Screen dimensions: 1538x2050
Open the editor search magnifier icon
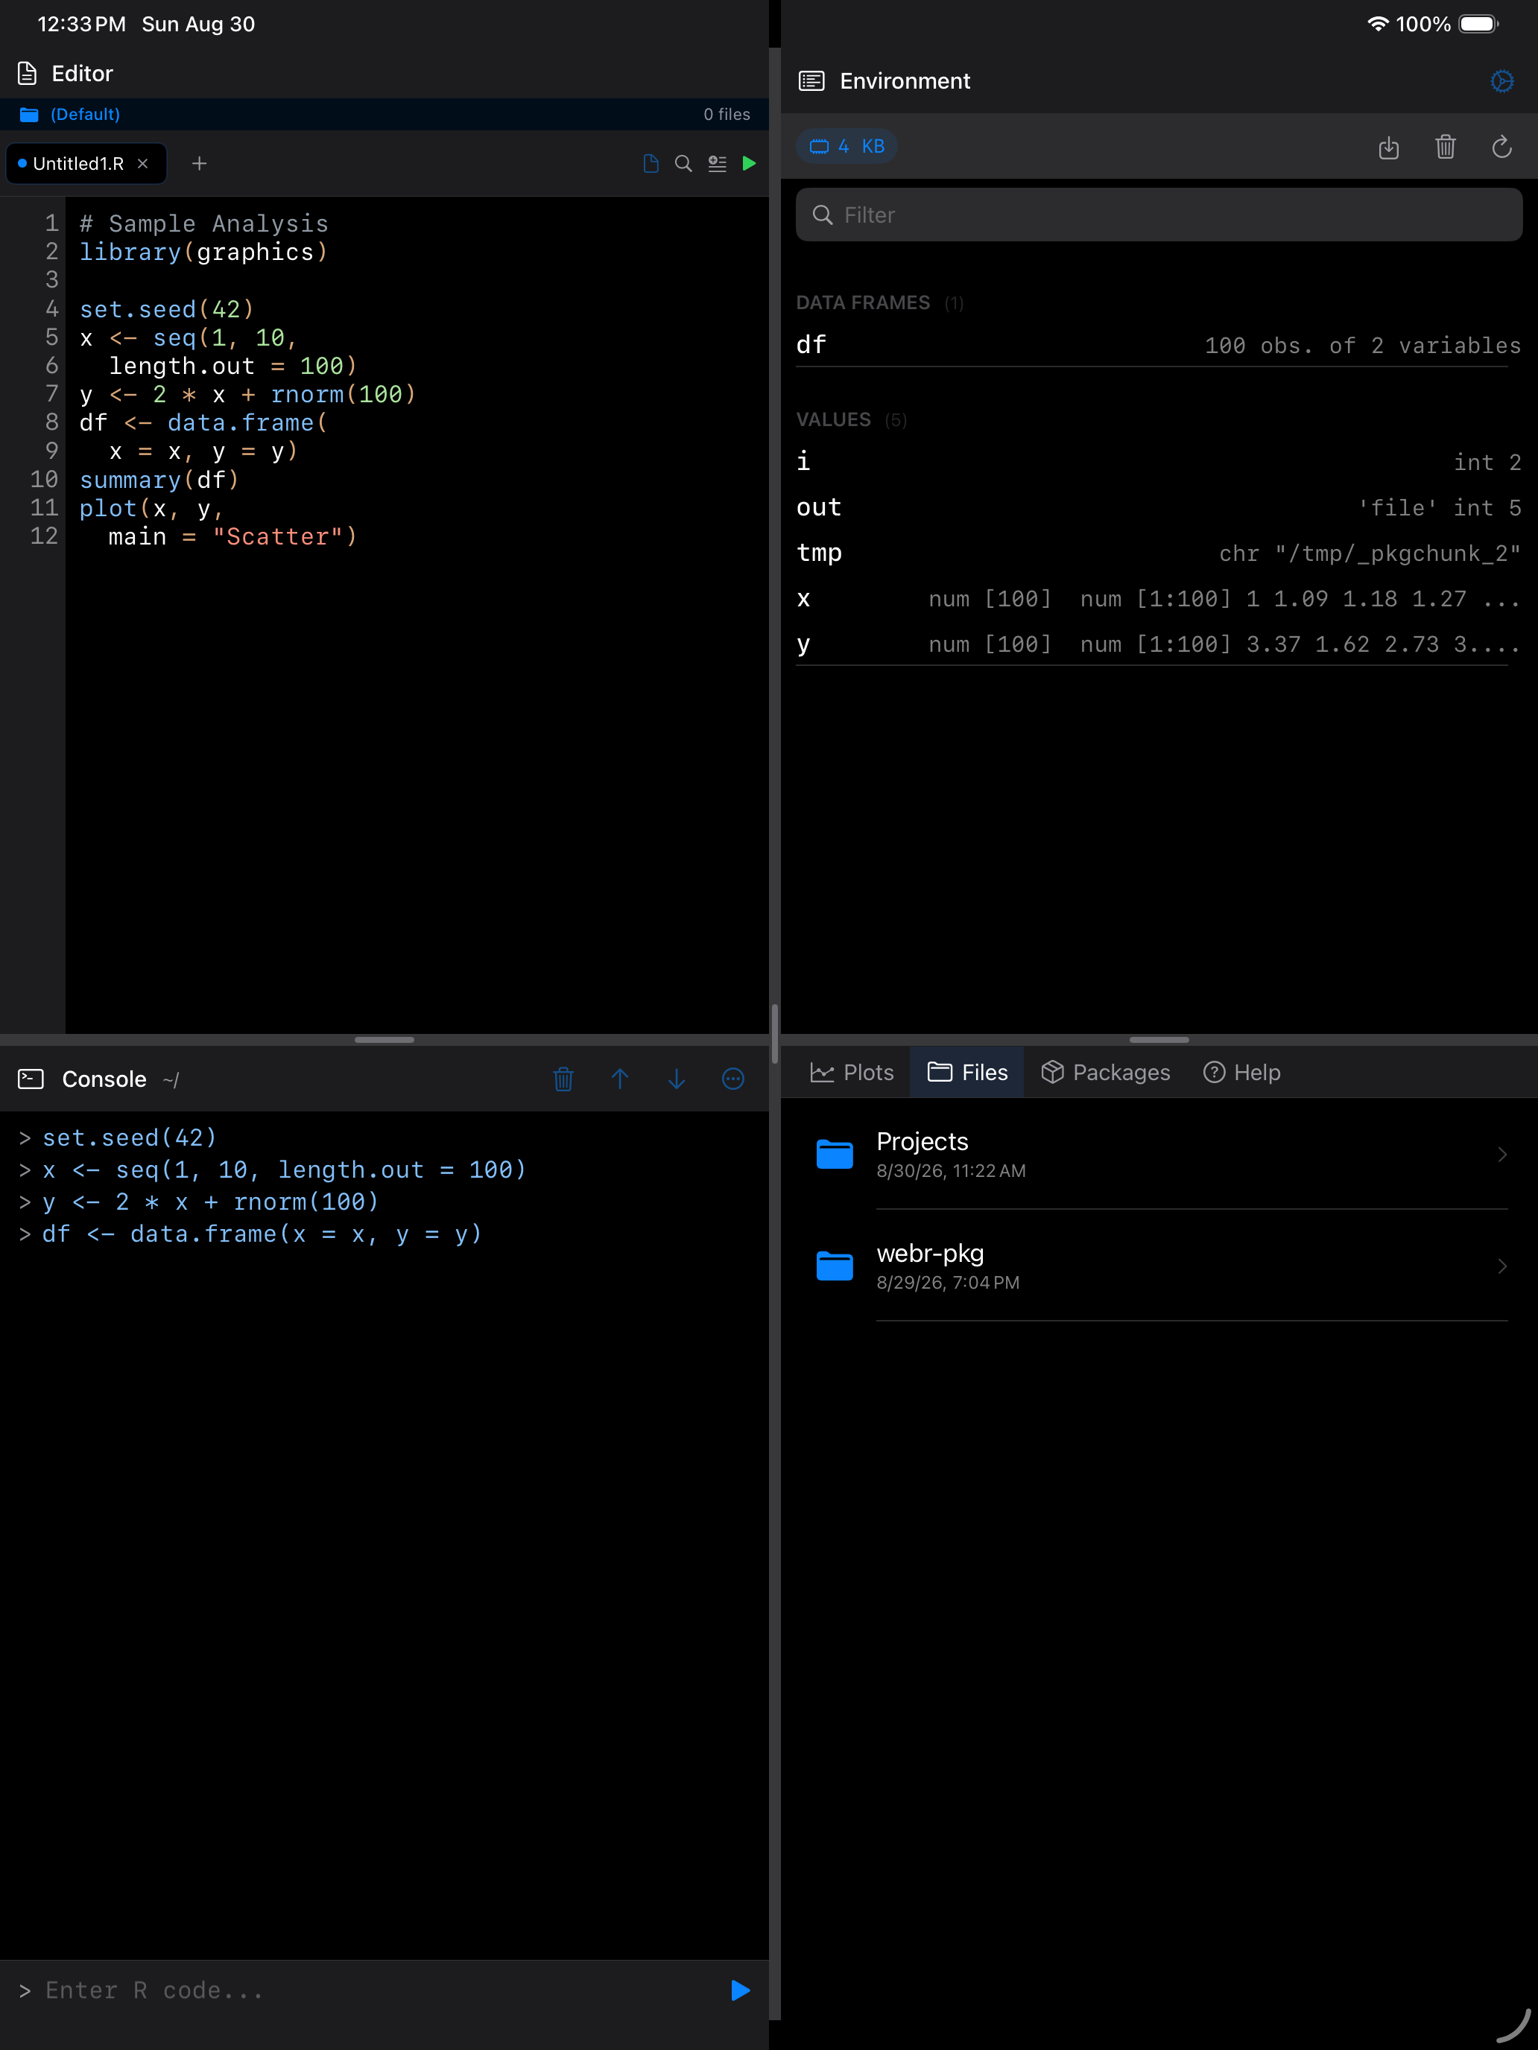683,163
